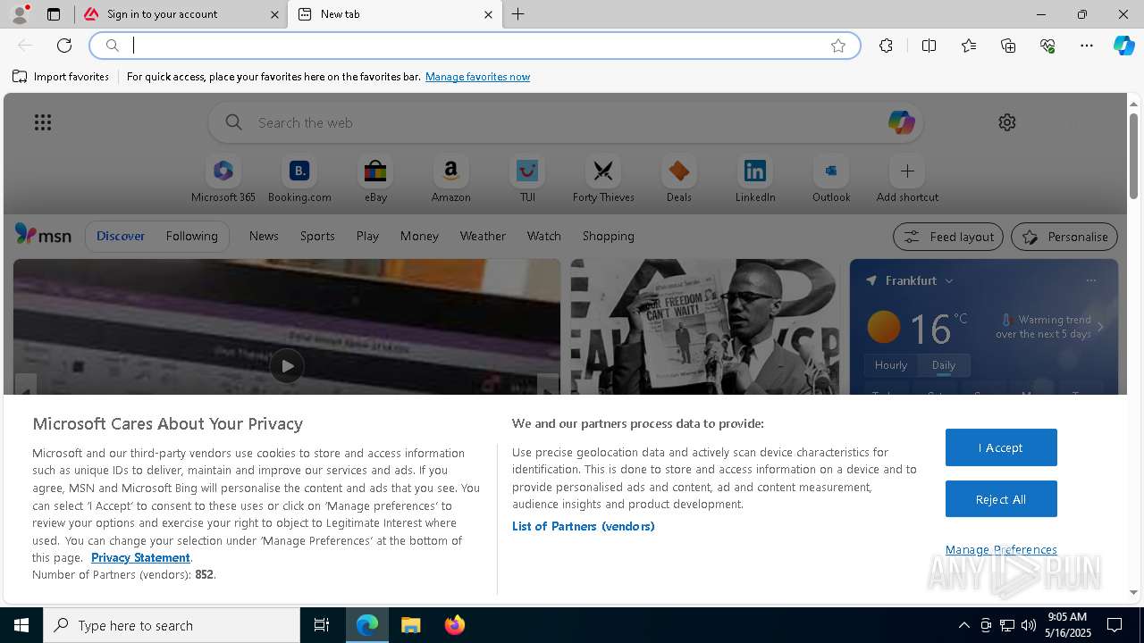
Task: Close the New tab tab
Action: pos(488,14)
